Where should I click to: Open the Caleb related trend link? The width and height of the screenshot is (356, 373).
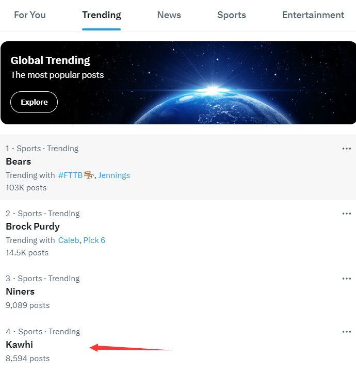click(x=69, y=240)
